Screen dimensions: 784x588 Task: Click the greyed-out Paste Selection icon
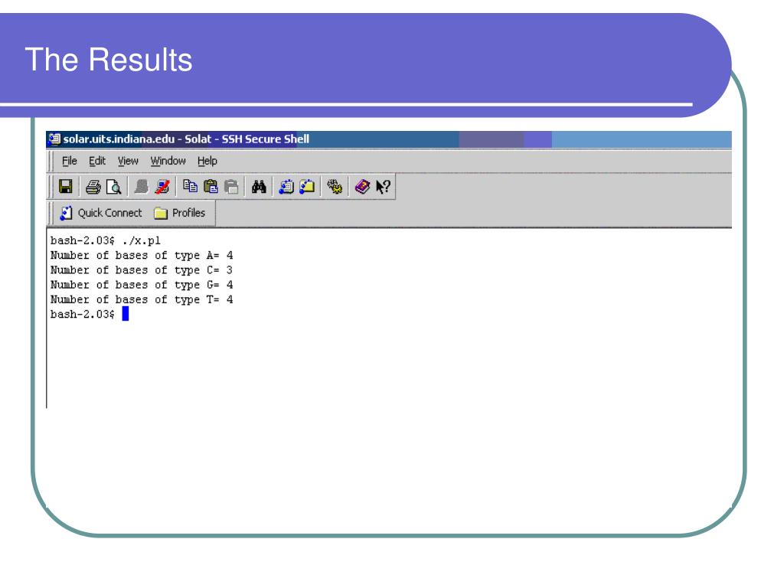231,187
